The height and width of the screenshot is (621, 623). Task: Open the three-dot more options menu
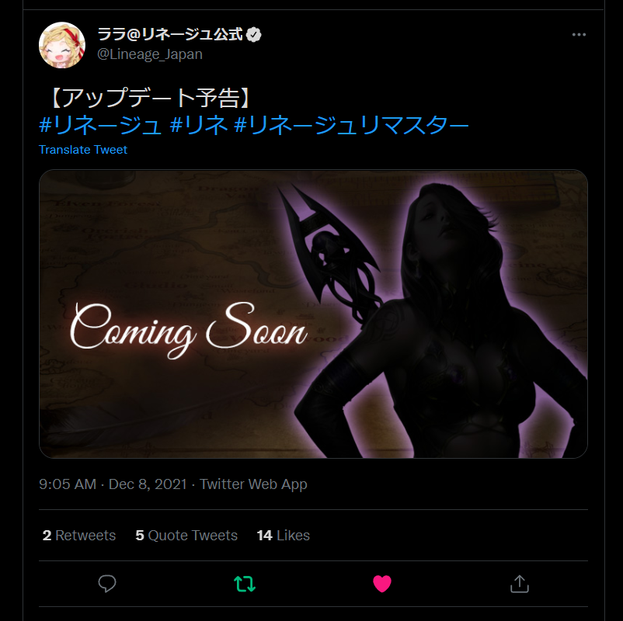point(579,35)
